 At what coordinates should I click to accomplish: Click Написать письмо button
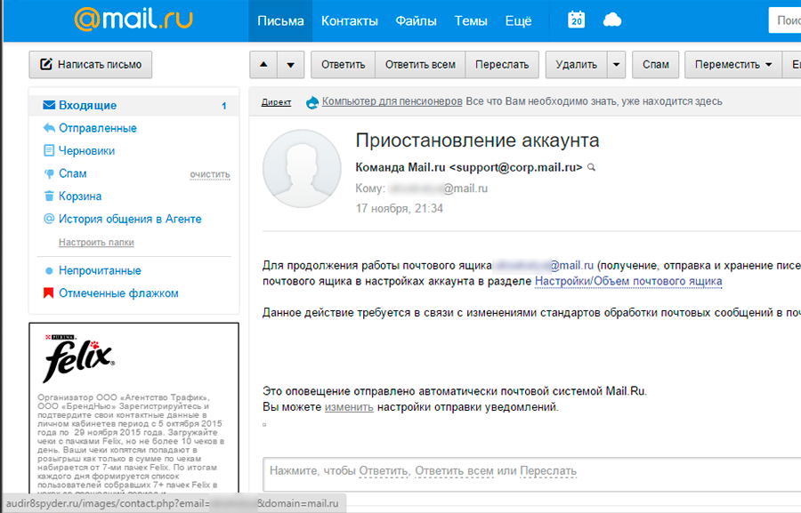click(91, 64)
